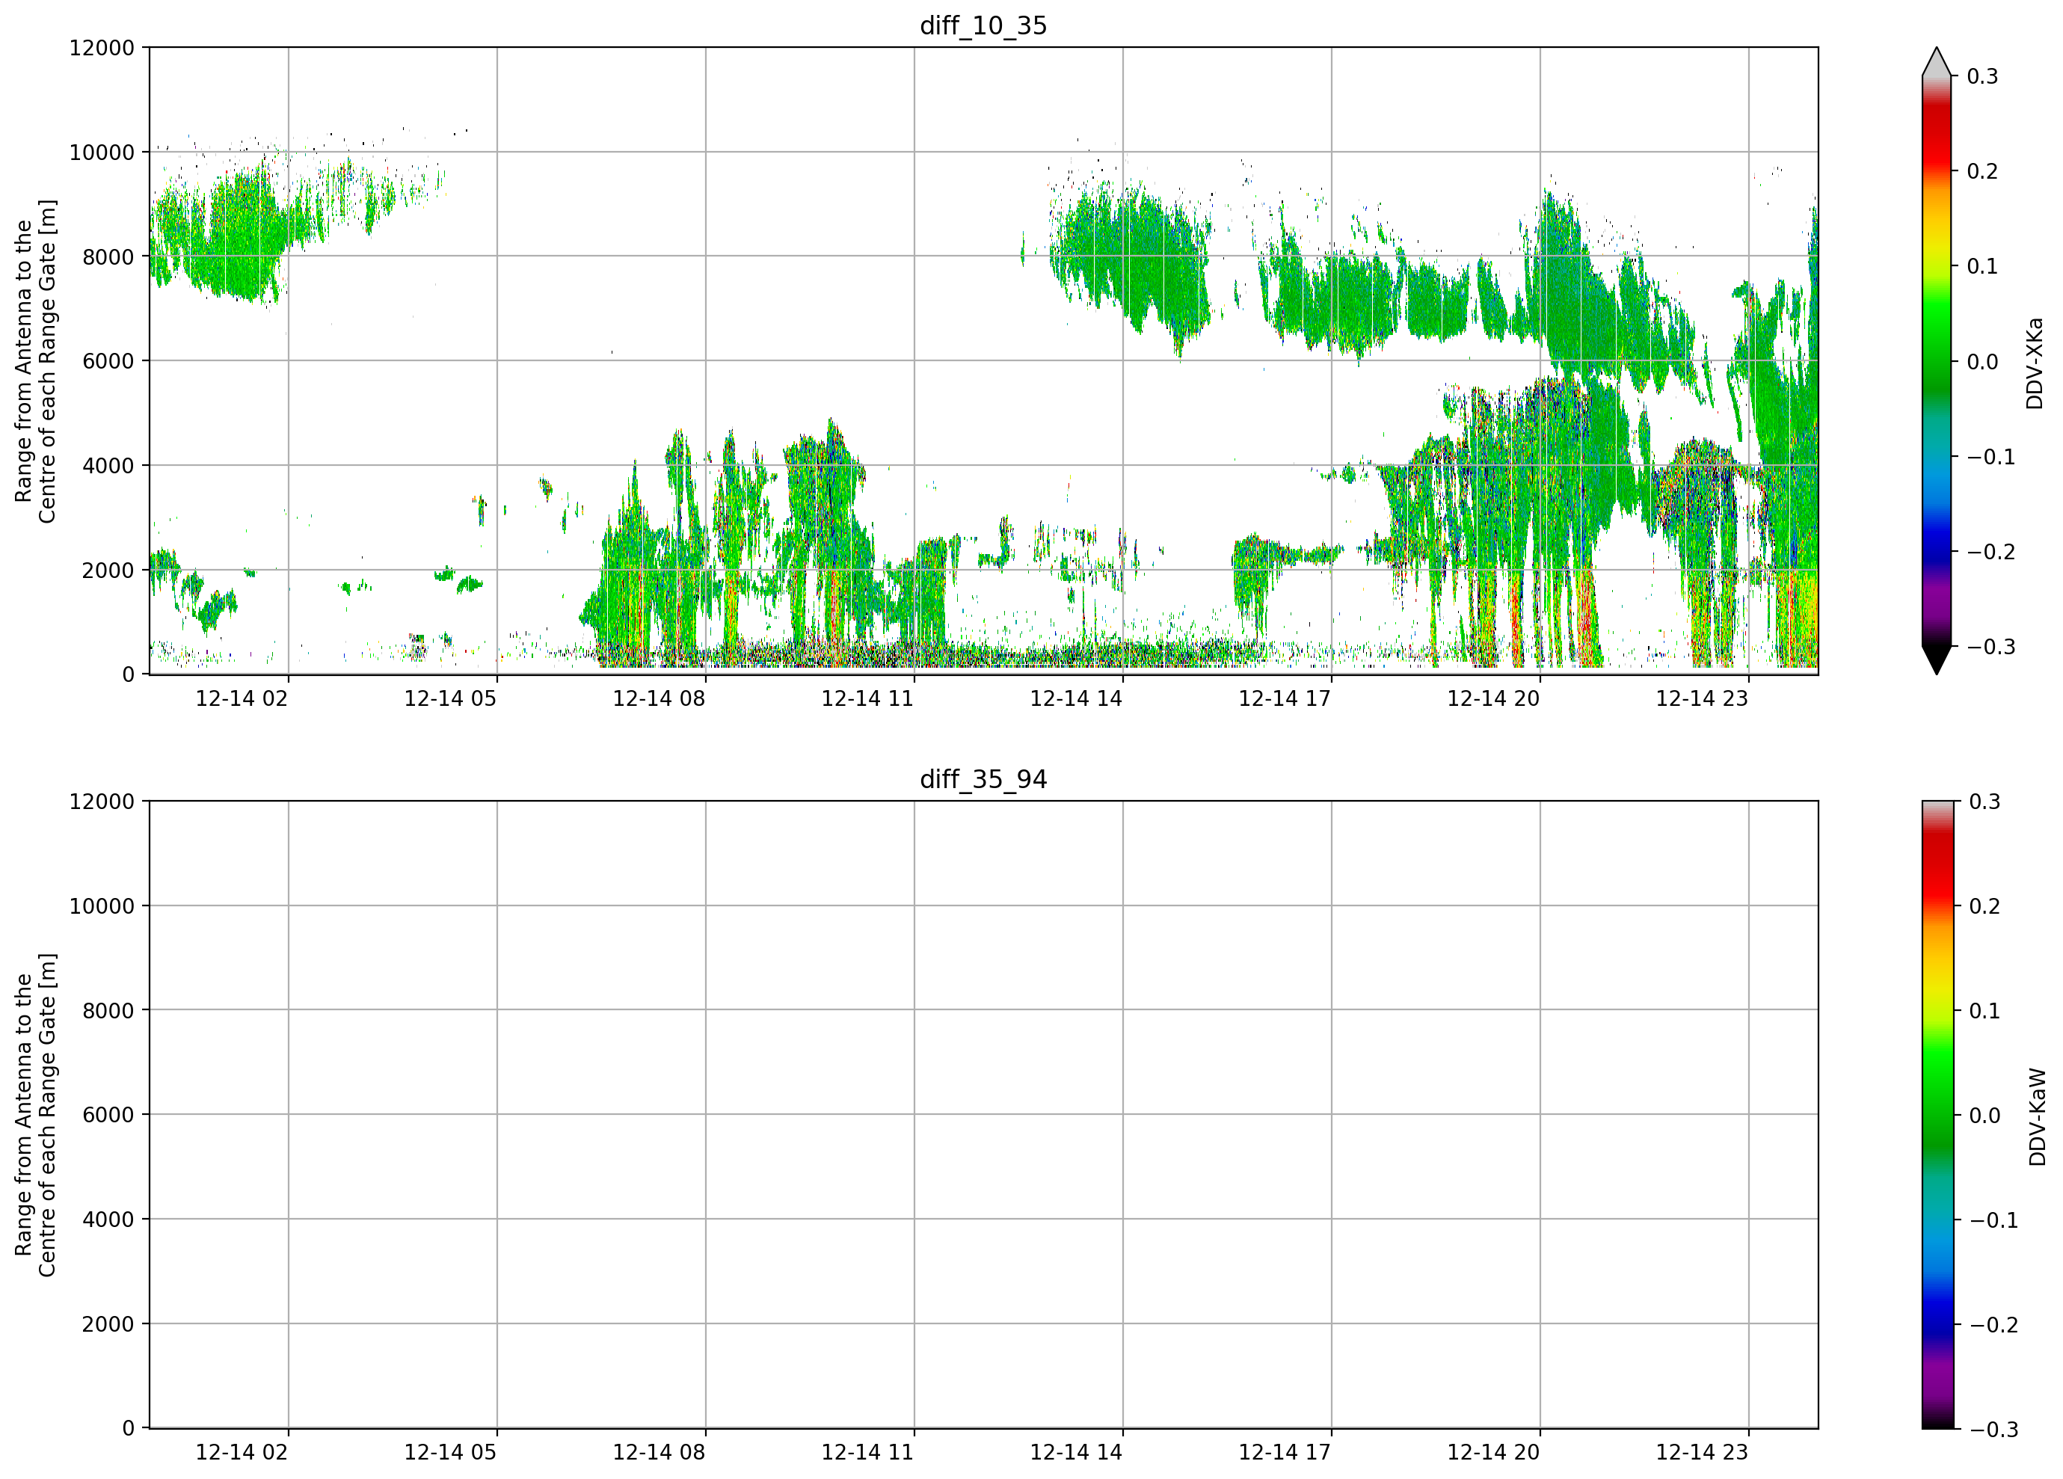Select the 6000 y-tick in diff_35_94 plot
The image size is (2063, 1479).
point(108,1115)
